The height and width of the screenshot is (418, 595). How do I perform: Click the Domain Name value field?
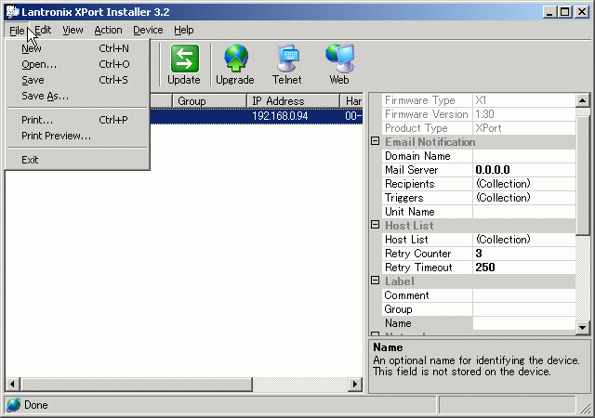point(524,156)
